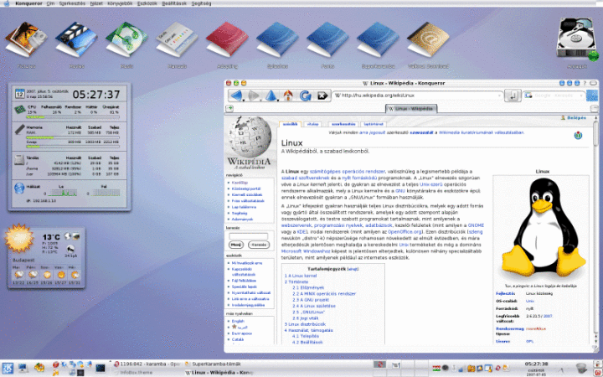The image size is (603, 377).
Task: Open the Konqueror application menu
Action: tap(28, 3)
